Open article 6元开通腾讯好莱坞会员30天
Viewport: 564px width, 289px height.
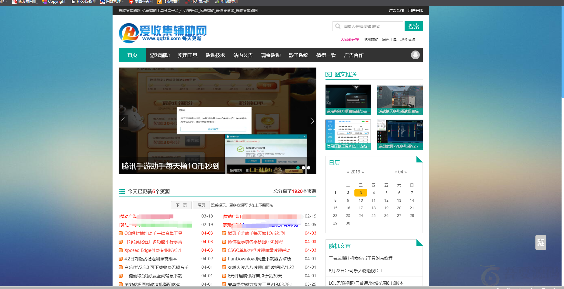(x=255, y=276)
